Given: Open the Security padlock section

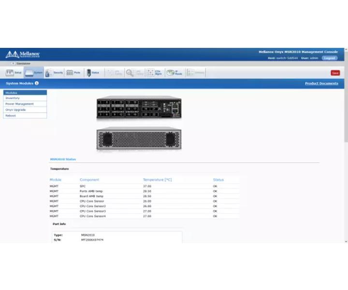Looking at the screenshot, I should (x=54, y=72).
